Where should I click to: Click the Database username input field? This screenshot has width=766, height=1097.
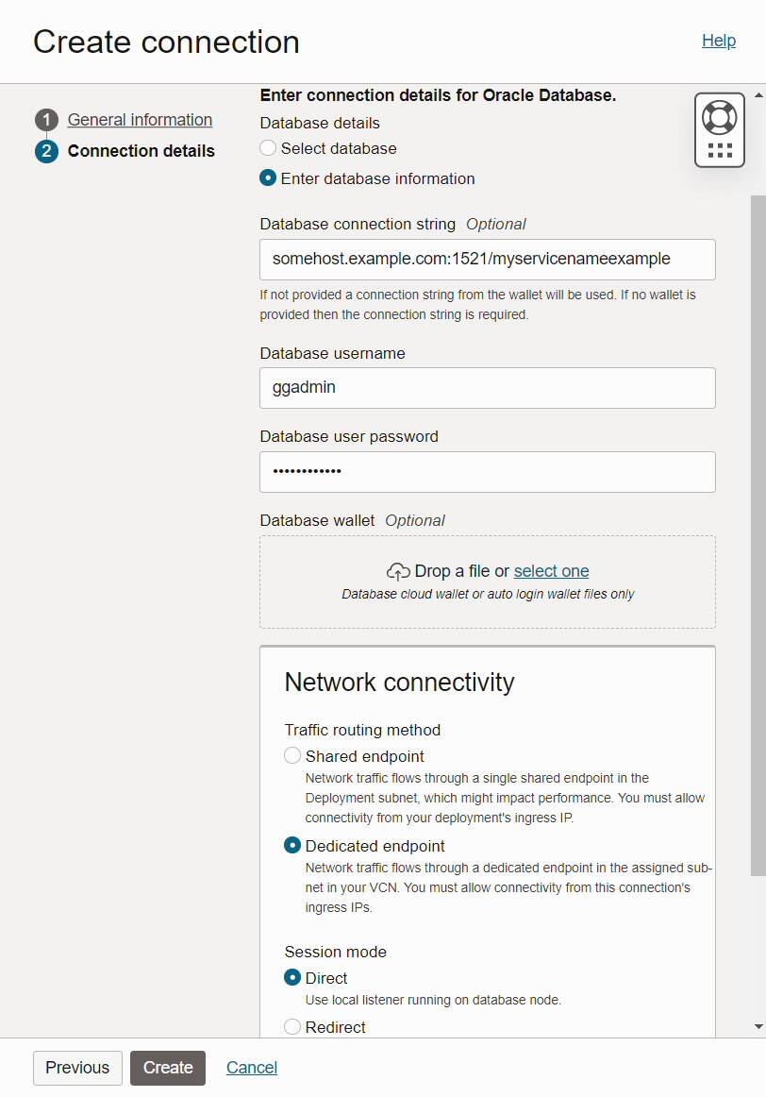click(x=487, y=387)
